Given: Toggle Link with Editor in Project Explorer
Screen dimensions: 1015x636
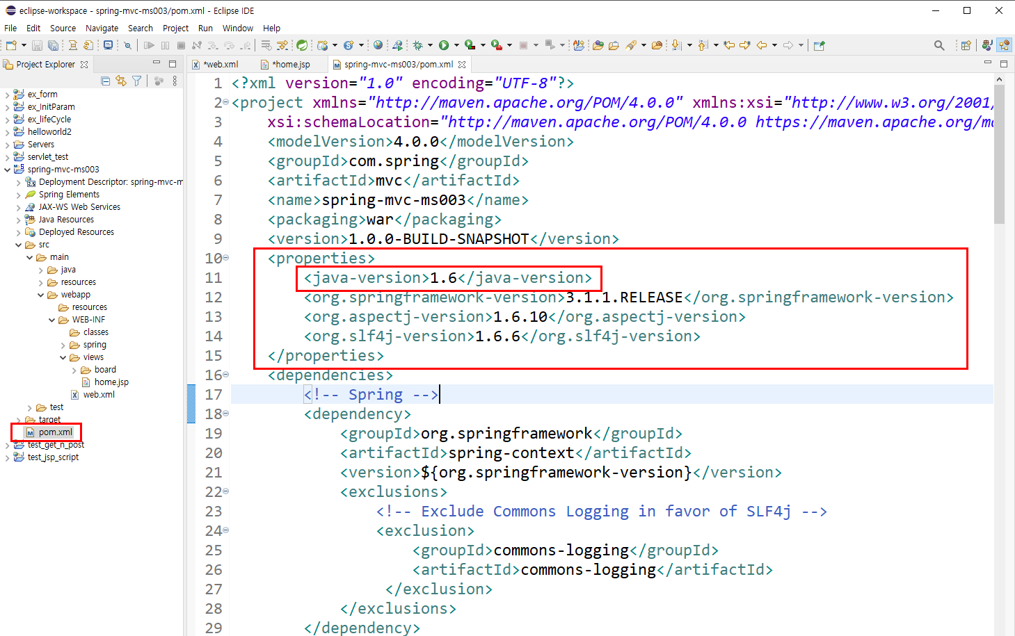Looking at the screenshot, I should (121, 81).
